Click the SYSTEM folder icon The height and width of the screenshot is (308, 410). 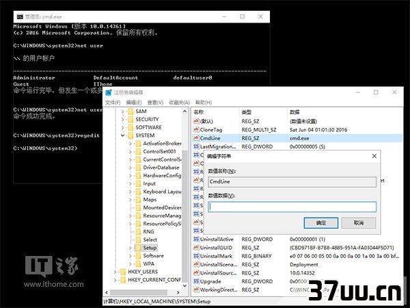(131, 136)
